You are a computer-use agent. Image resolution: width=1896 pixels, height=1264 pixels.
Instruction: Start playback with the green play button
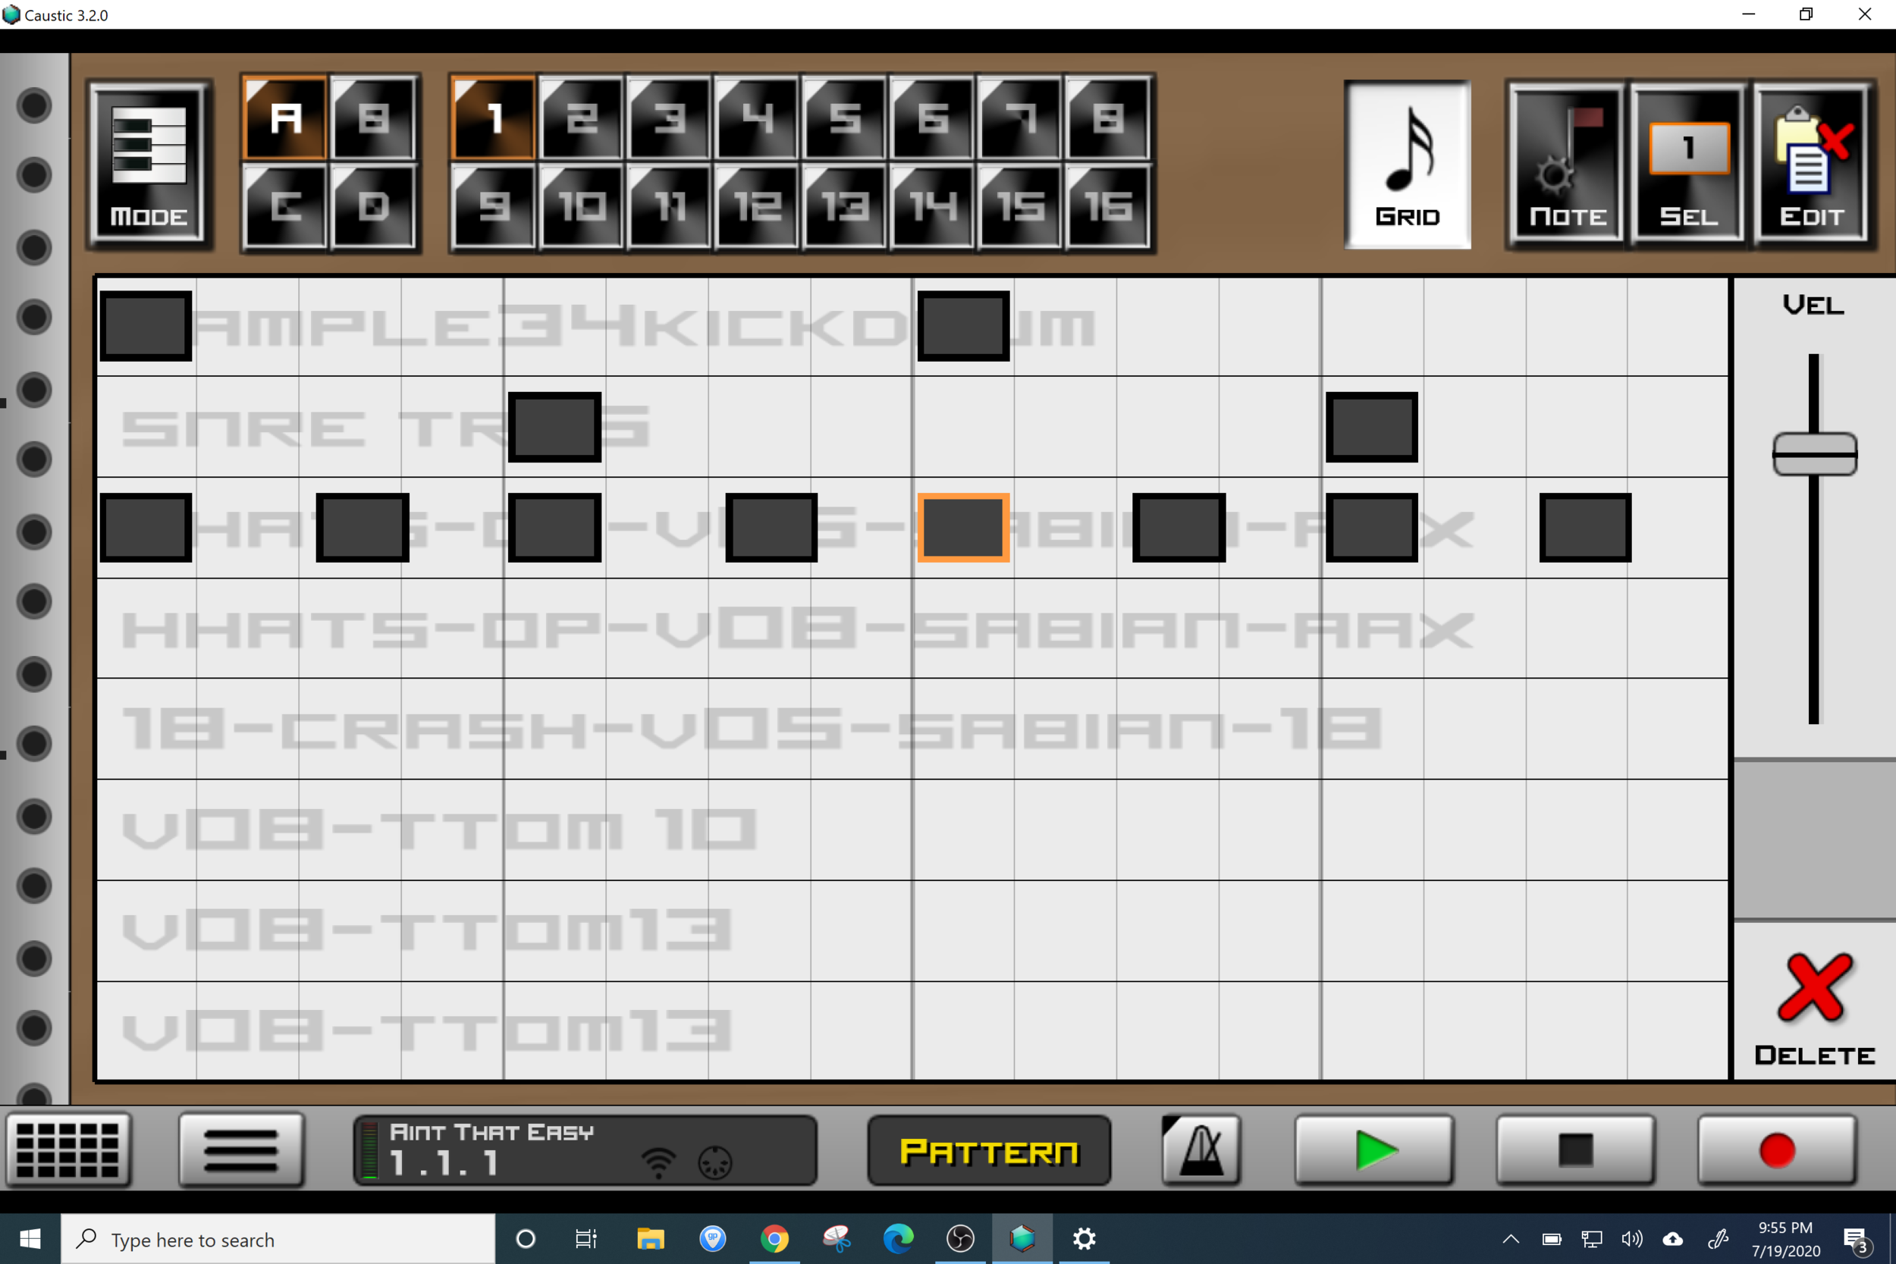coord(1373,1150)
